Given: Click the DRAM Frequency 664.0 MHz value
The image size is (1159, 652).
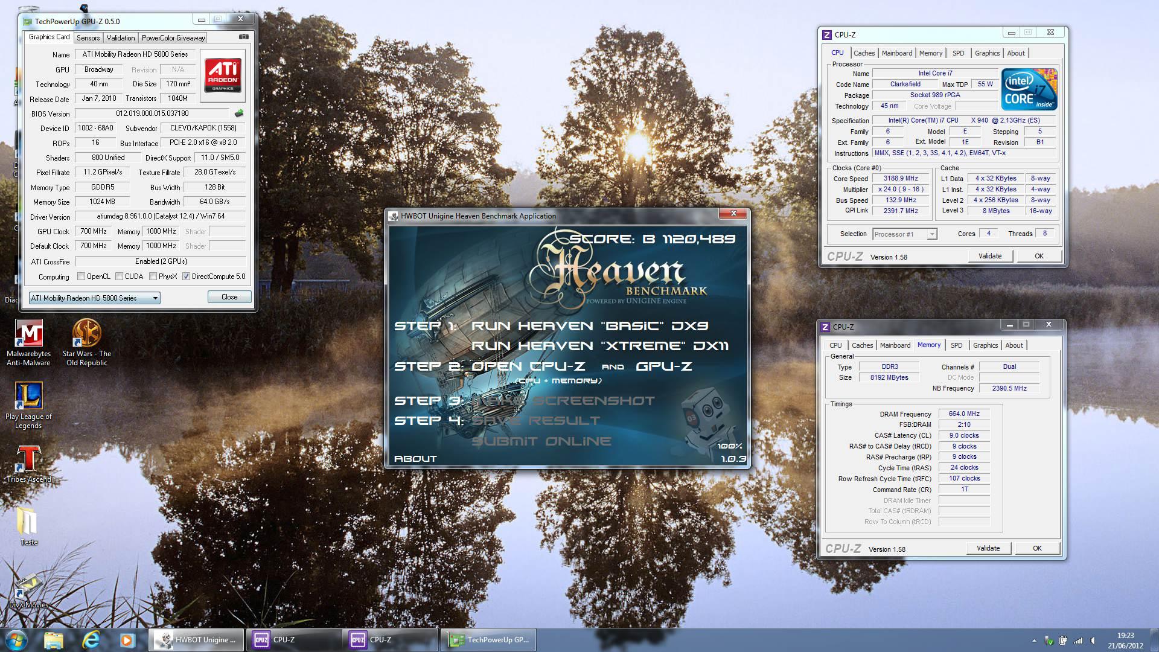Looking at the screenshot, I should (x=964, y=414).
